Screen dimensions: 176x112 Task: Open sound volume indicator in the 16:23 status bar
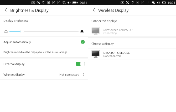158,3
